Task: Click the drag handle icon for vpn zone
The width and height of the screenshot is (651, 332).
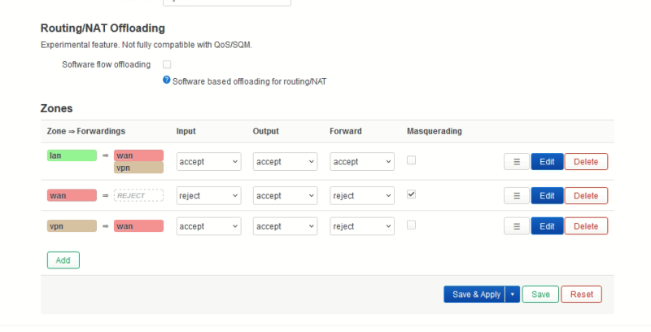Action: click(517, 226)
